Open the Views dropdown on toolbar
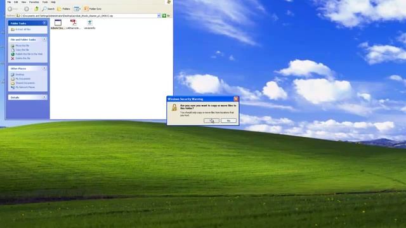The height and width of the screenshot is (228, 406). pos(77,9)
